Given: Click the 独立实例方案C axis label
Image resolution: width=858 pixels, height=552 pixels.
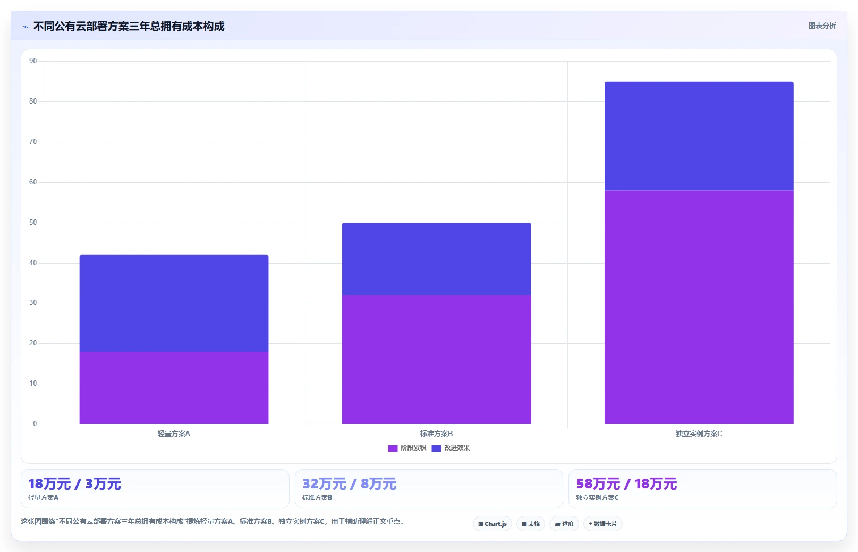Looking at the screenshot, I should (x=699, y=434).
